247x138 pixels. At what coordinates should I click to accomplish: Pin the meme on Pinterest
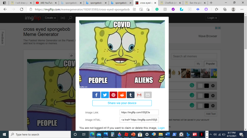click(x=114, y=95)
